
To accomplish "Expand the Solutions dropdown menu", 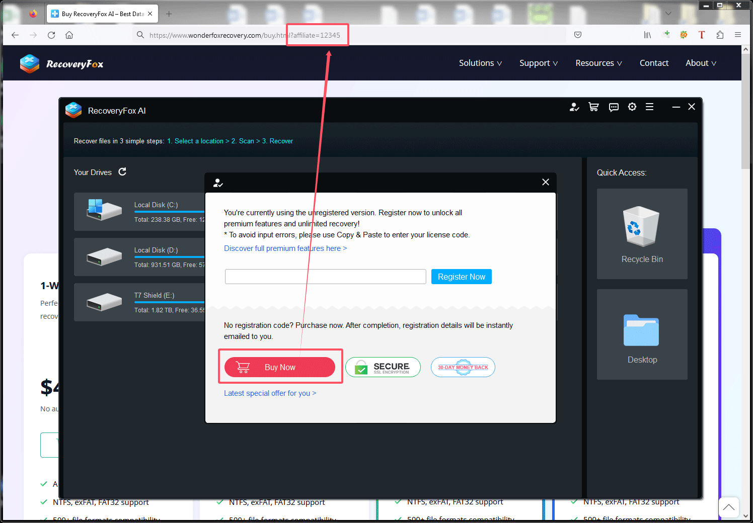I will pos(480,63).
